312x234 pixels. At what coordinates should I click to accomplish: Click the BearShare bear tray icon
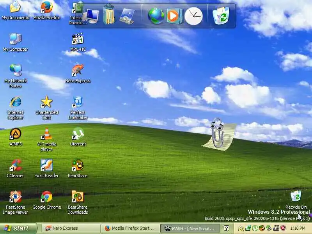point(262,228)
